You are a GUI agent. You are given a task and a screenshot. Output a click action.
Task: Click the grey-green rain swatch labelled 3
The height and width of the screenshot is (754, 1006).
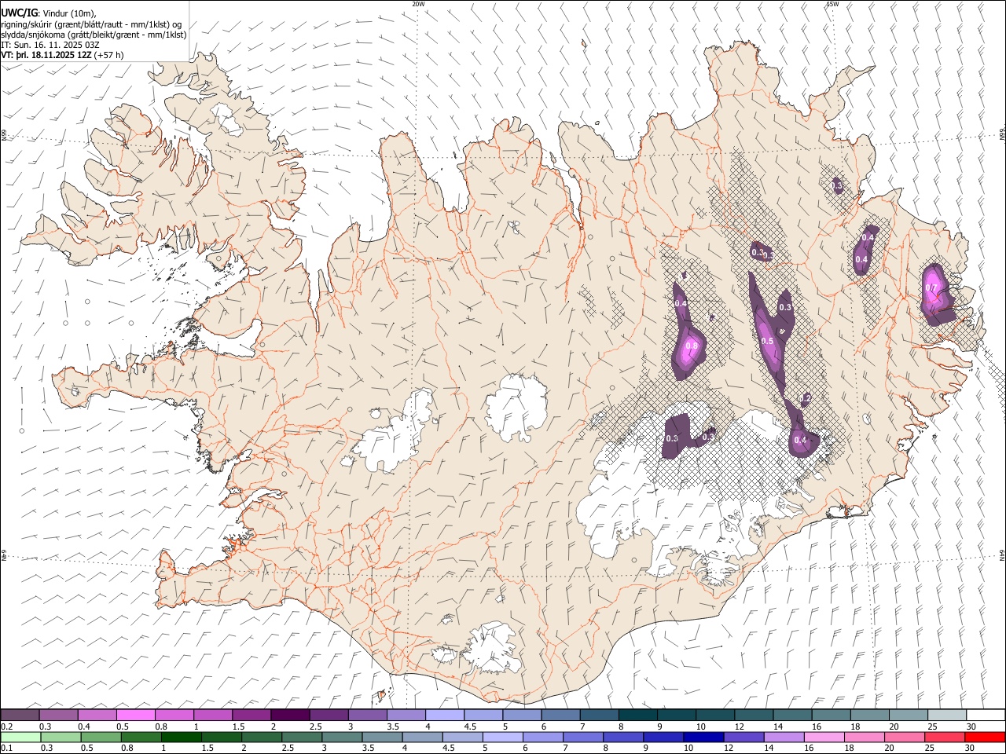(342, 737)
